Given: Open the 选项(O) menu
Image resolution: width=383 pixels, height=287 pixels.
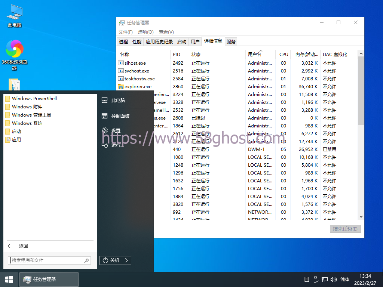Looking at the screenshot, I should [145, 32].
